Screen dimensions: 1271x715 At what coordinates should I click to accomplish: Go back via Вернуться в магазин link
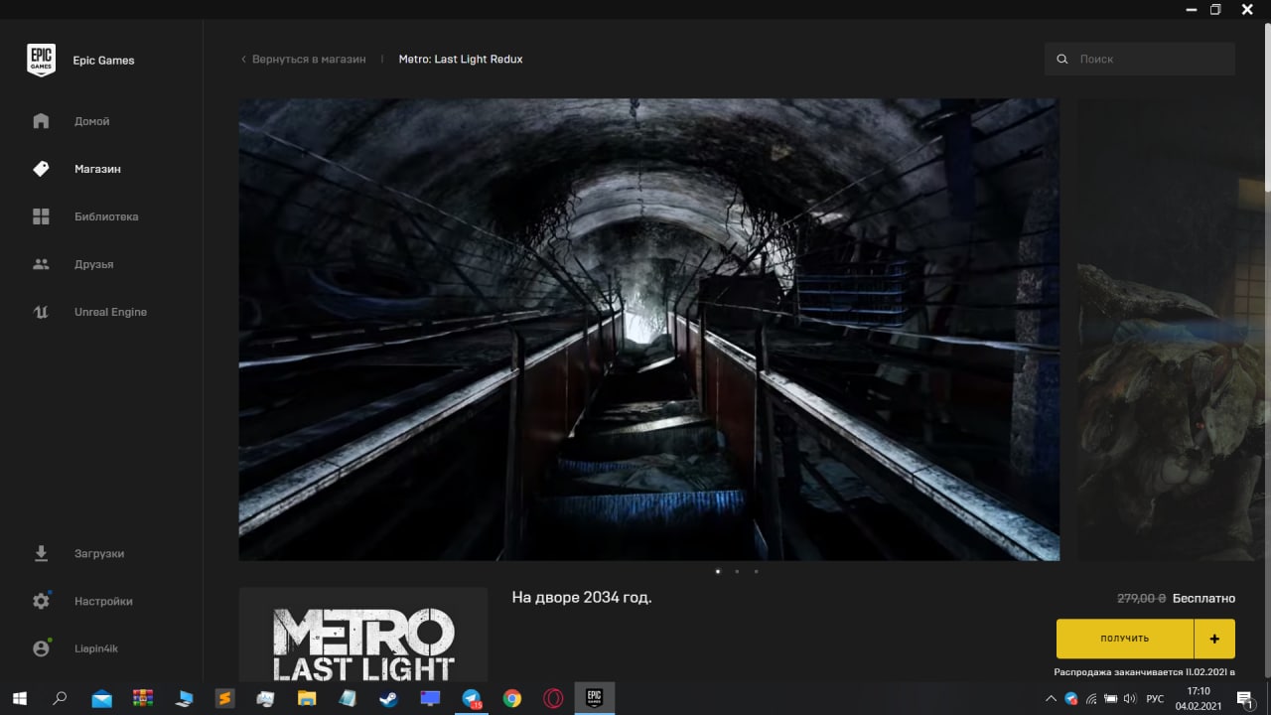coord(304,60)
